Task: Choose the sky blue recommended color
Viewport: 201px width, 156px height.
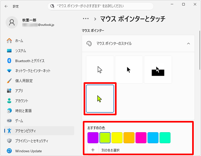Action: (x=153, y=138)
